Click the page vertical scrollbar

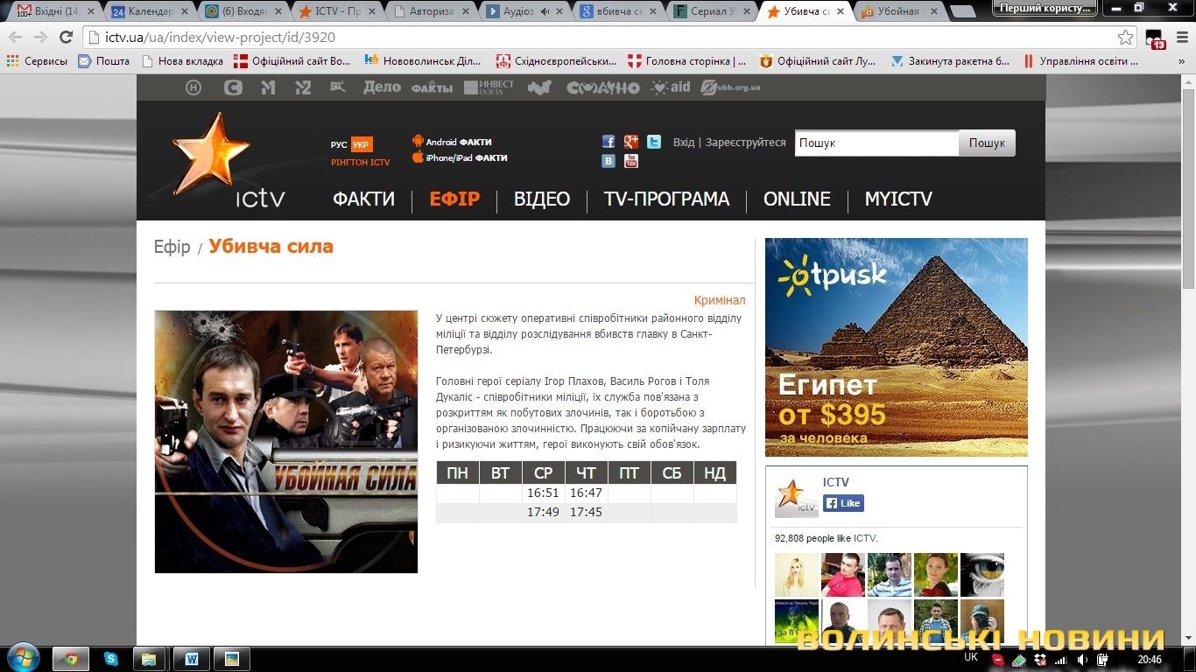(x=1188, y=262)
